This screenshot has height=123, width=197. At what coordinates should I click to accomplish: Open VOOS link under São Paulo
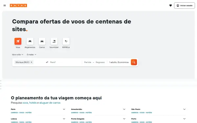click(x=142, y=113)
